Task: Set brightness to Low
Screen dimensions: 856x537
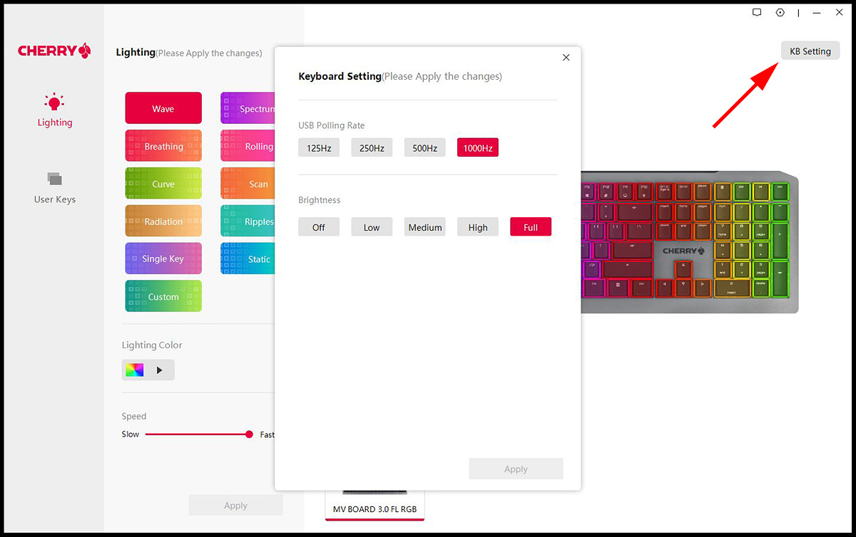Action: coord(372,226)
